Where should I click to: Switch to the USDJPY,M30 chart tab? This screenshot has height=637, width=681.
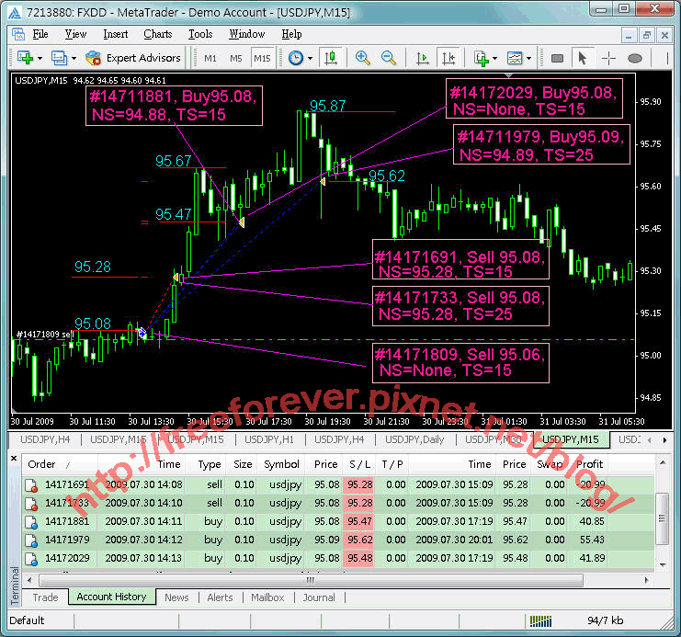494,439
